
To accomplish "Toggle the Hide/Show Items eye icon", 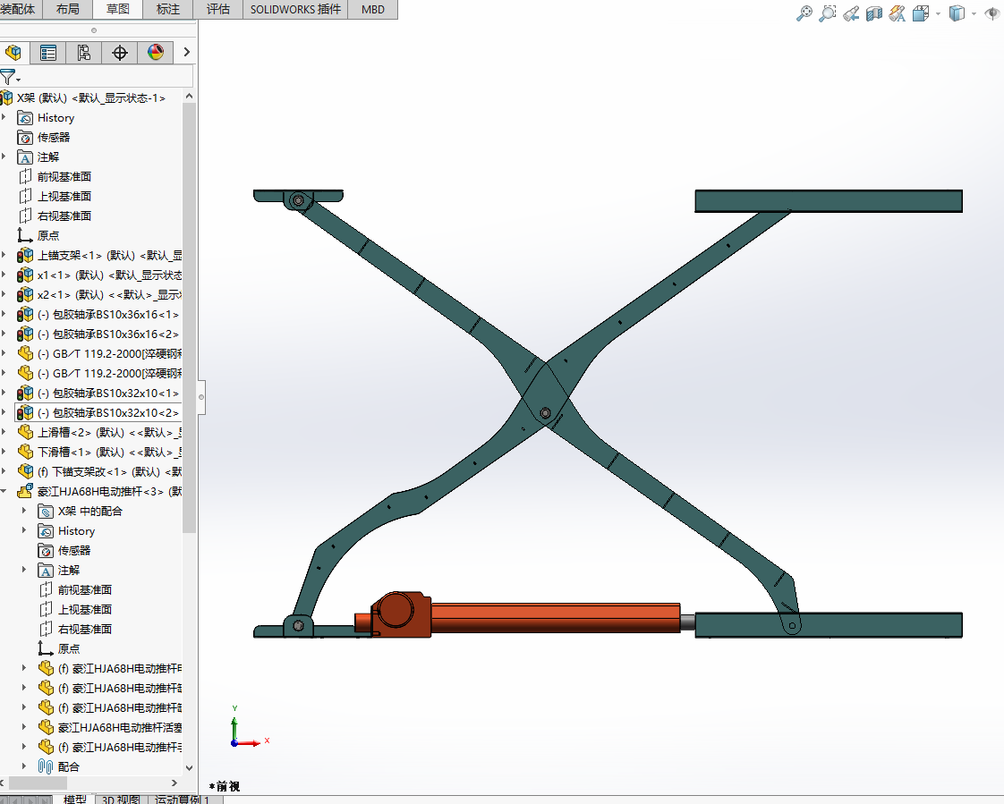I will tap(991, 13).
